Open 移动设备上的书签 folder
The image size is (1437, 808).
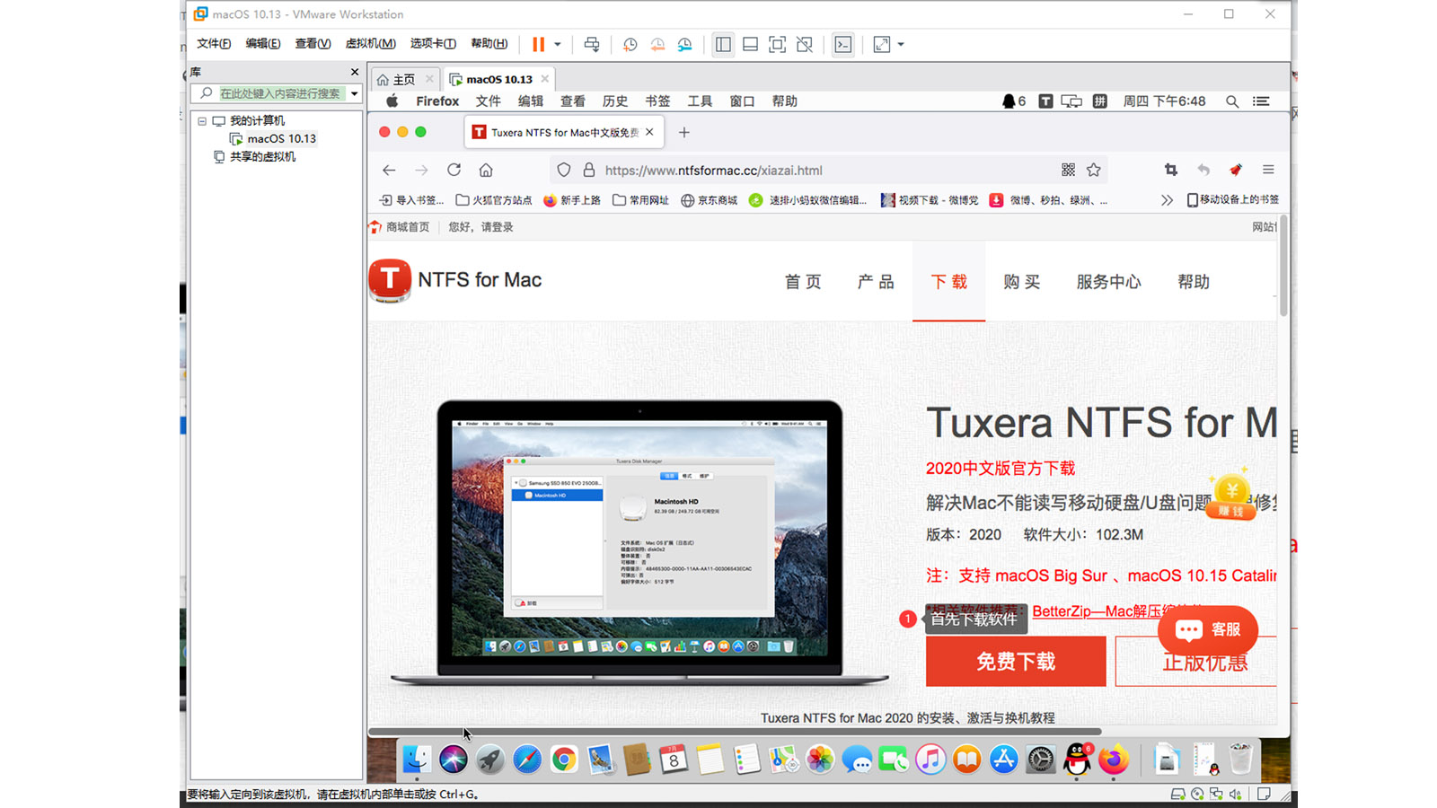[x=1233, y=199]
